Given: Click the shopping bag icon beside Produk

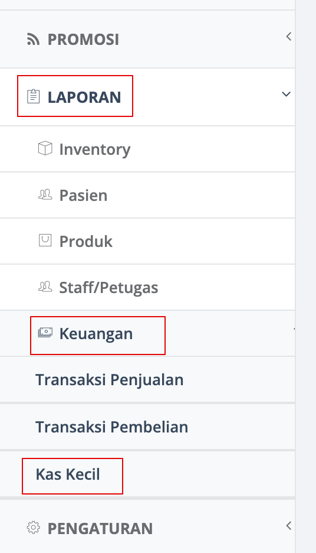Looking at the screenshot, I should pos(45,240).
